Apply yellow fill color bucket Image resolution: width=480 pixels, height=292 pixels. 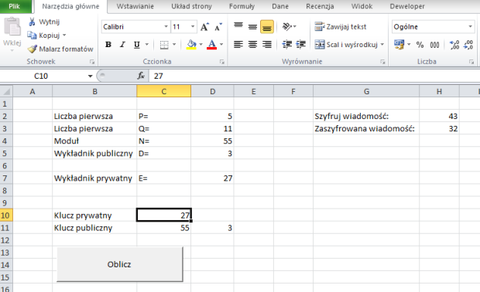click(191, 45)
